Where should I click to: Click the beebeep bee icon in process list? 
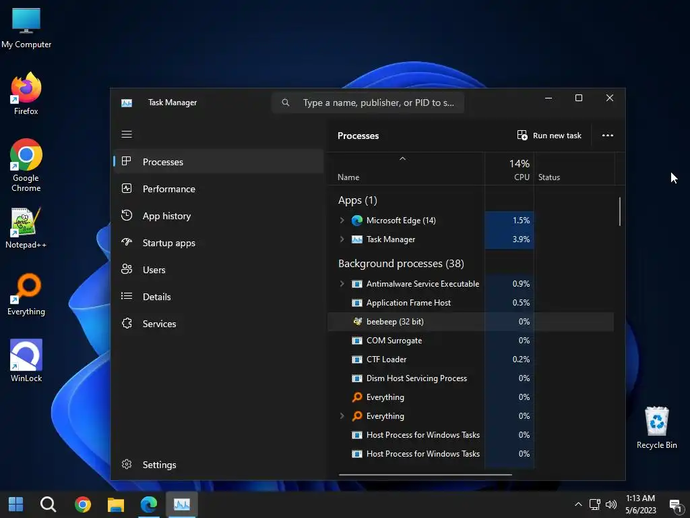357,321
